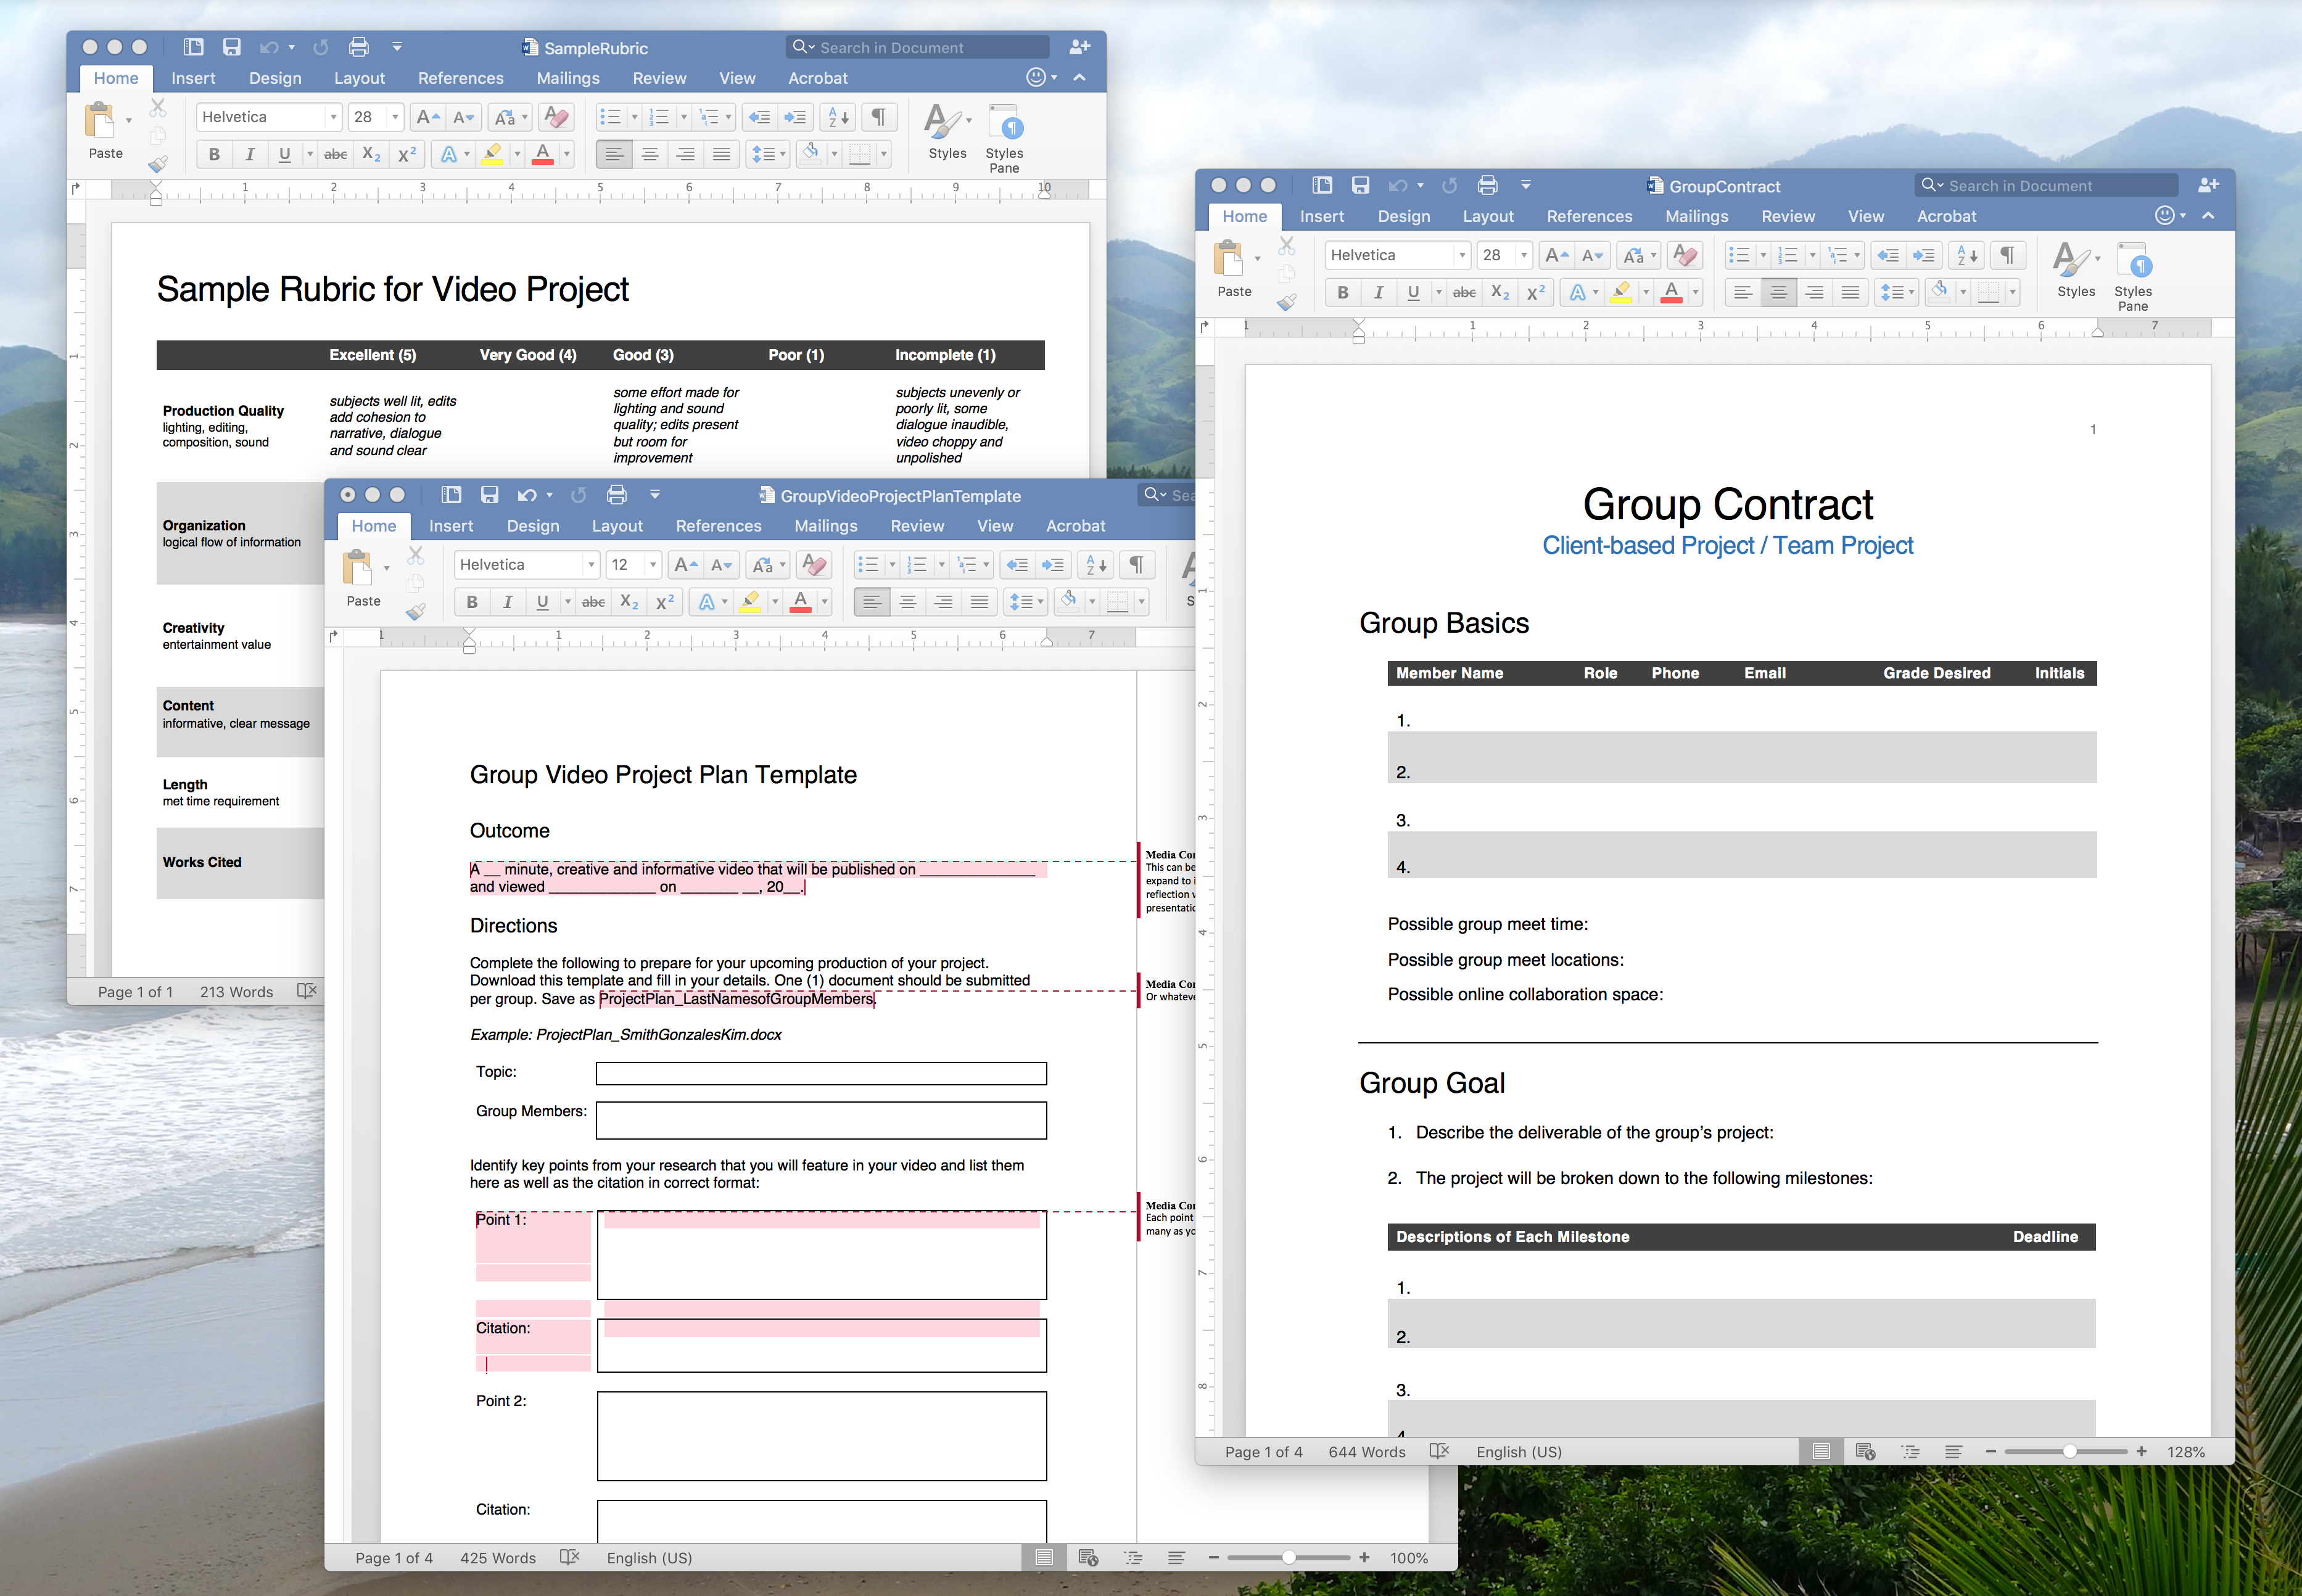This screenshot has width=2302, height=1596.
Task: Click zoom out minus in GroupVideoProjectPlanTemplate status bar
Action: pos(1213,1557)
